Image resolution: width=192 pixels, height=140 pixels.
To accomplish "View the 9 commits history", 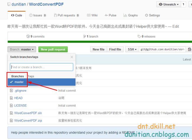I will (35, 36).
